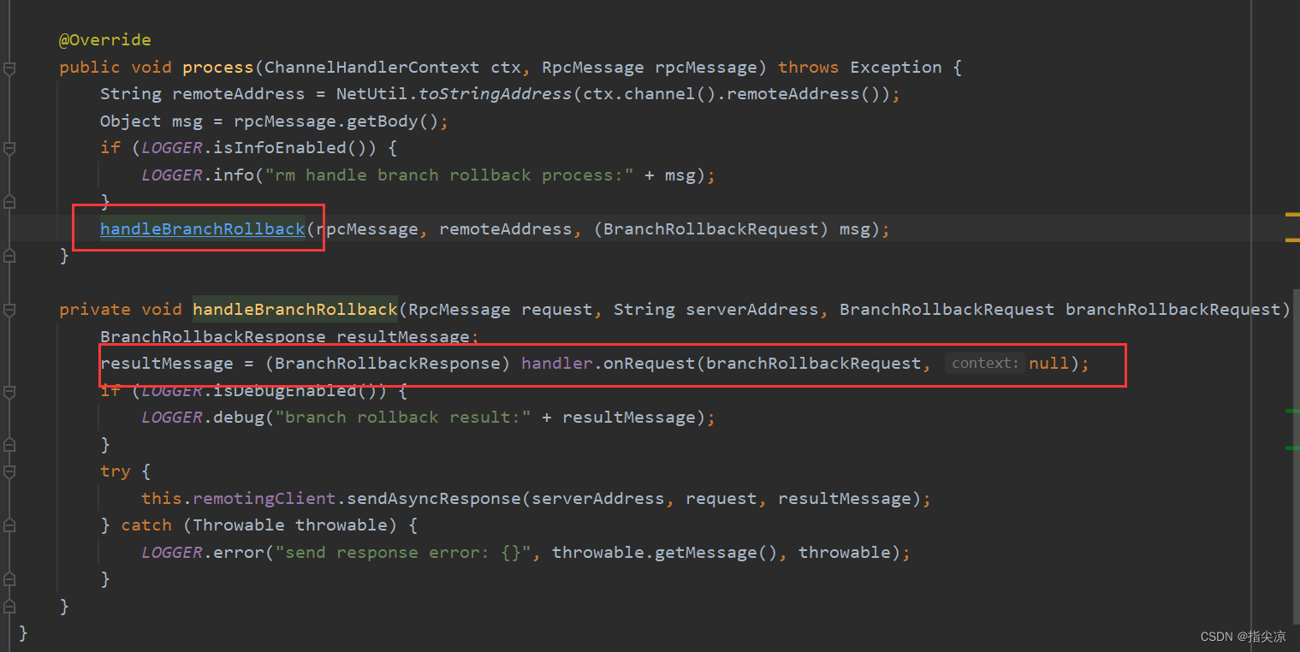Follow the underlined handleBranchRollback call link
Viewport: 1300px width, 652px height.
(x=203, y=229)
